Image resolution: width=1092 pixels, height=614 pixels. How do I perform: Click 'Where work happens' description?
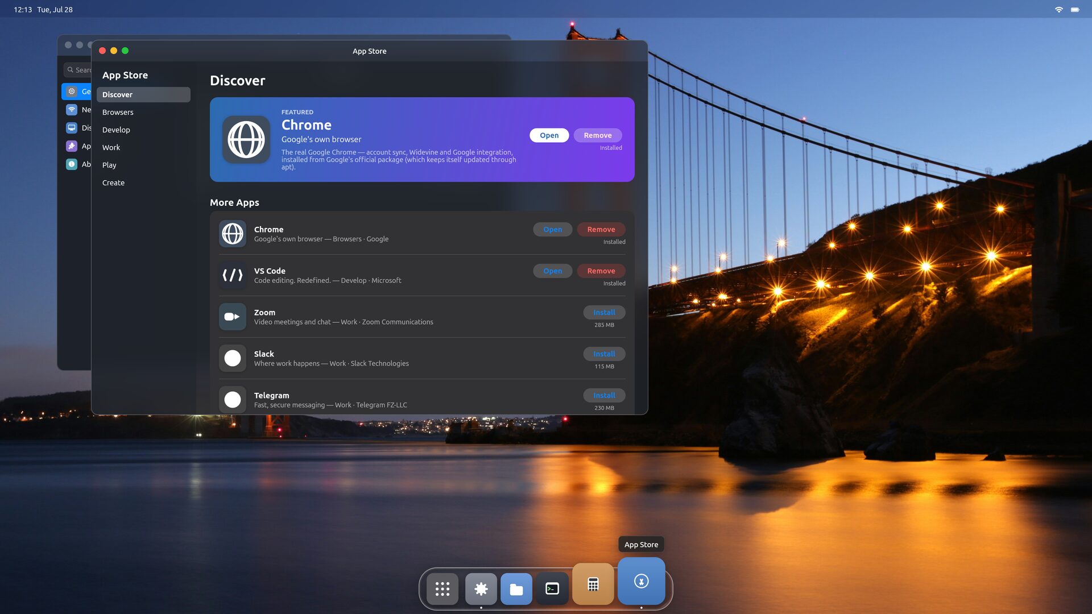(x=287, y=363)
